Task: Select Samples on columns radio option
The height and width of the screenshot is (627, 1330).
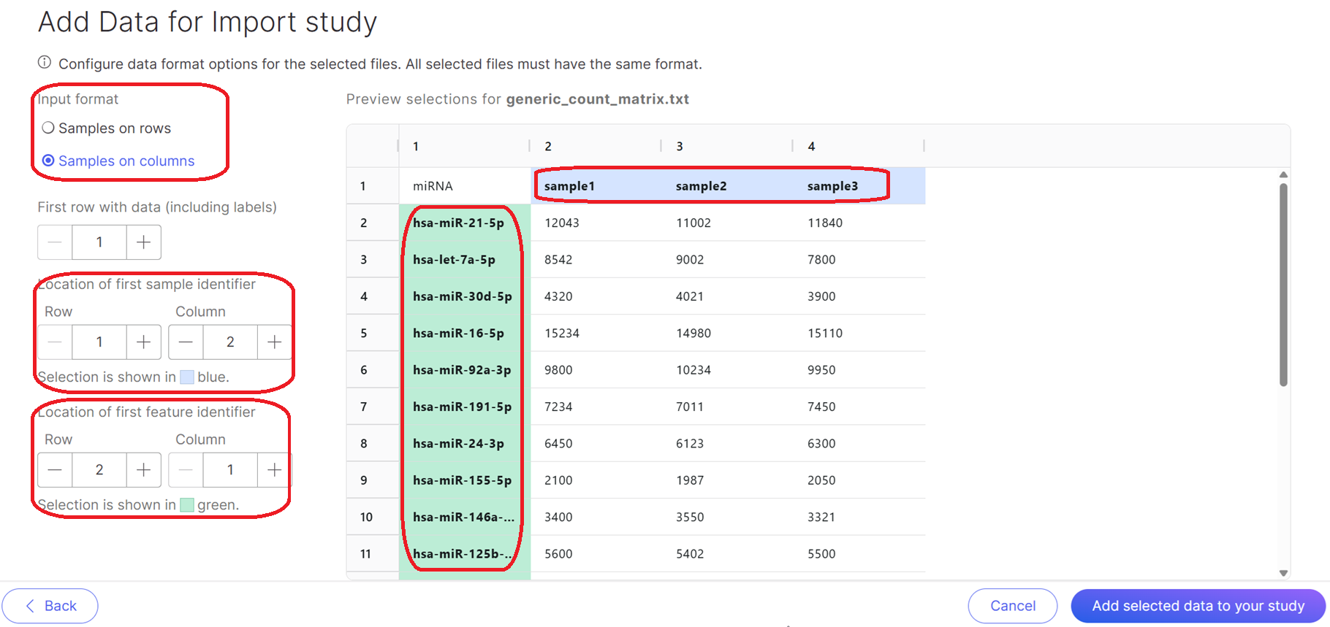Action: [48, 161]
